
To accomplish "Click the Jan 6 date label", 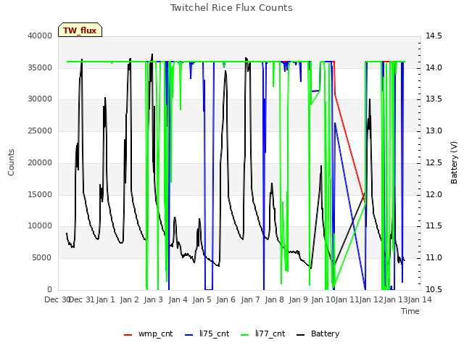I will click(226, 299).
